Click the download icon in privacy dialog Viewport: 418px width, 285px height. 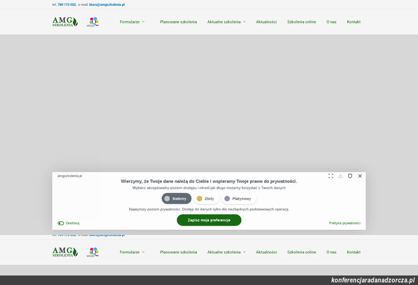(x=341, y=176)
